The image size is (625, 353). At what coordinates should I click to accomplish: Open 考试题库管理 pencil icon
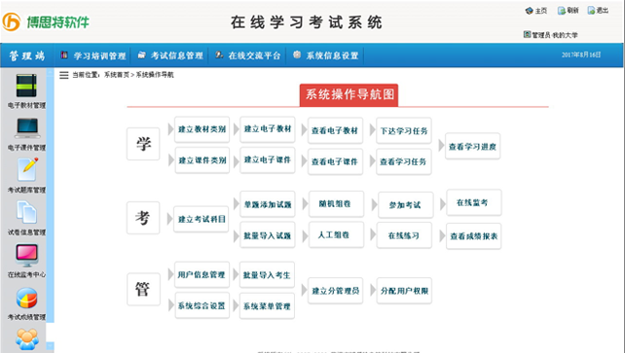(x=27, y=169)
